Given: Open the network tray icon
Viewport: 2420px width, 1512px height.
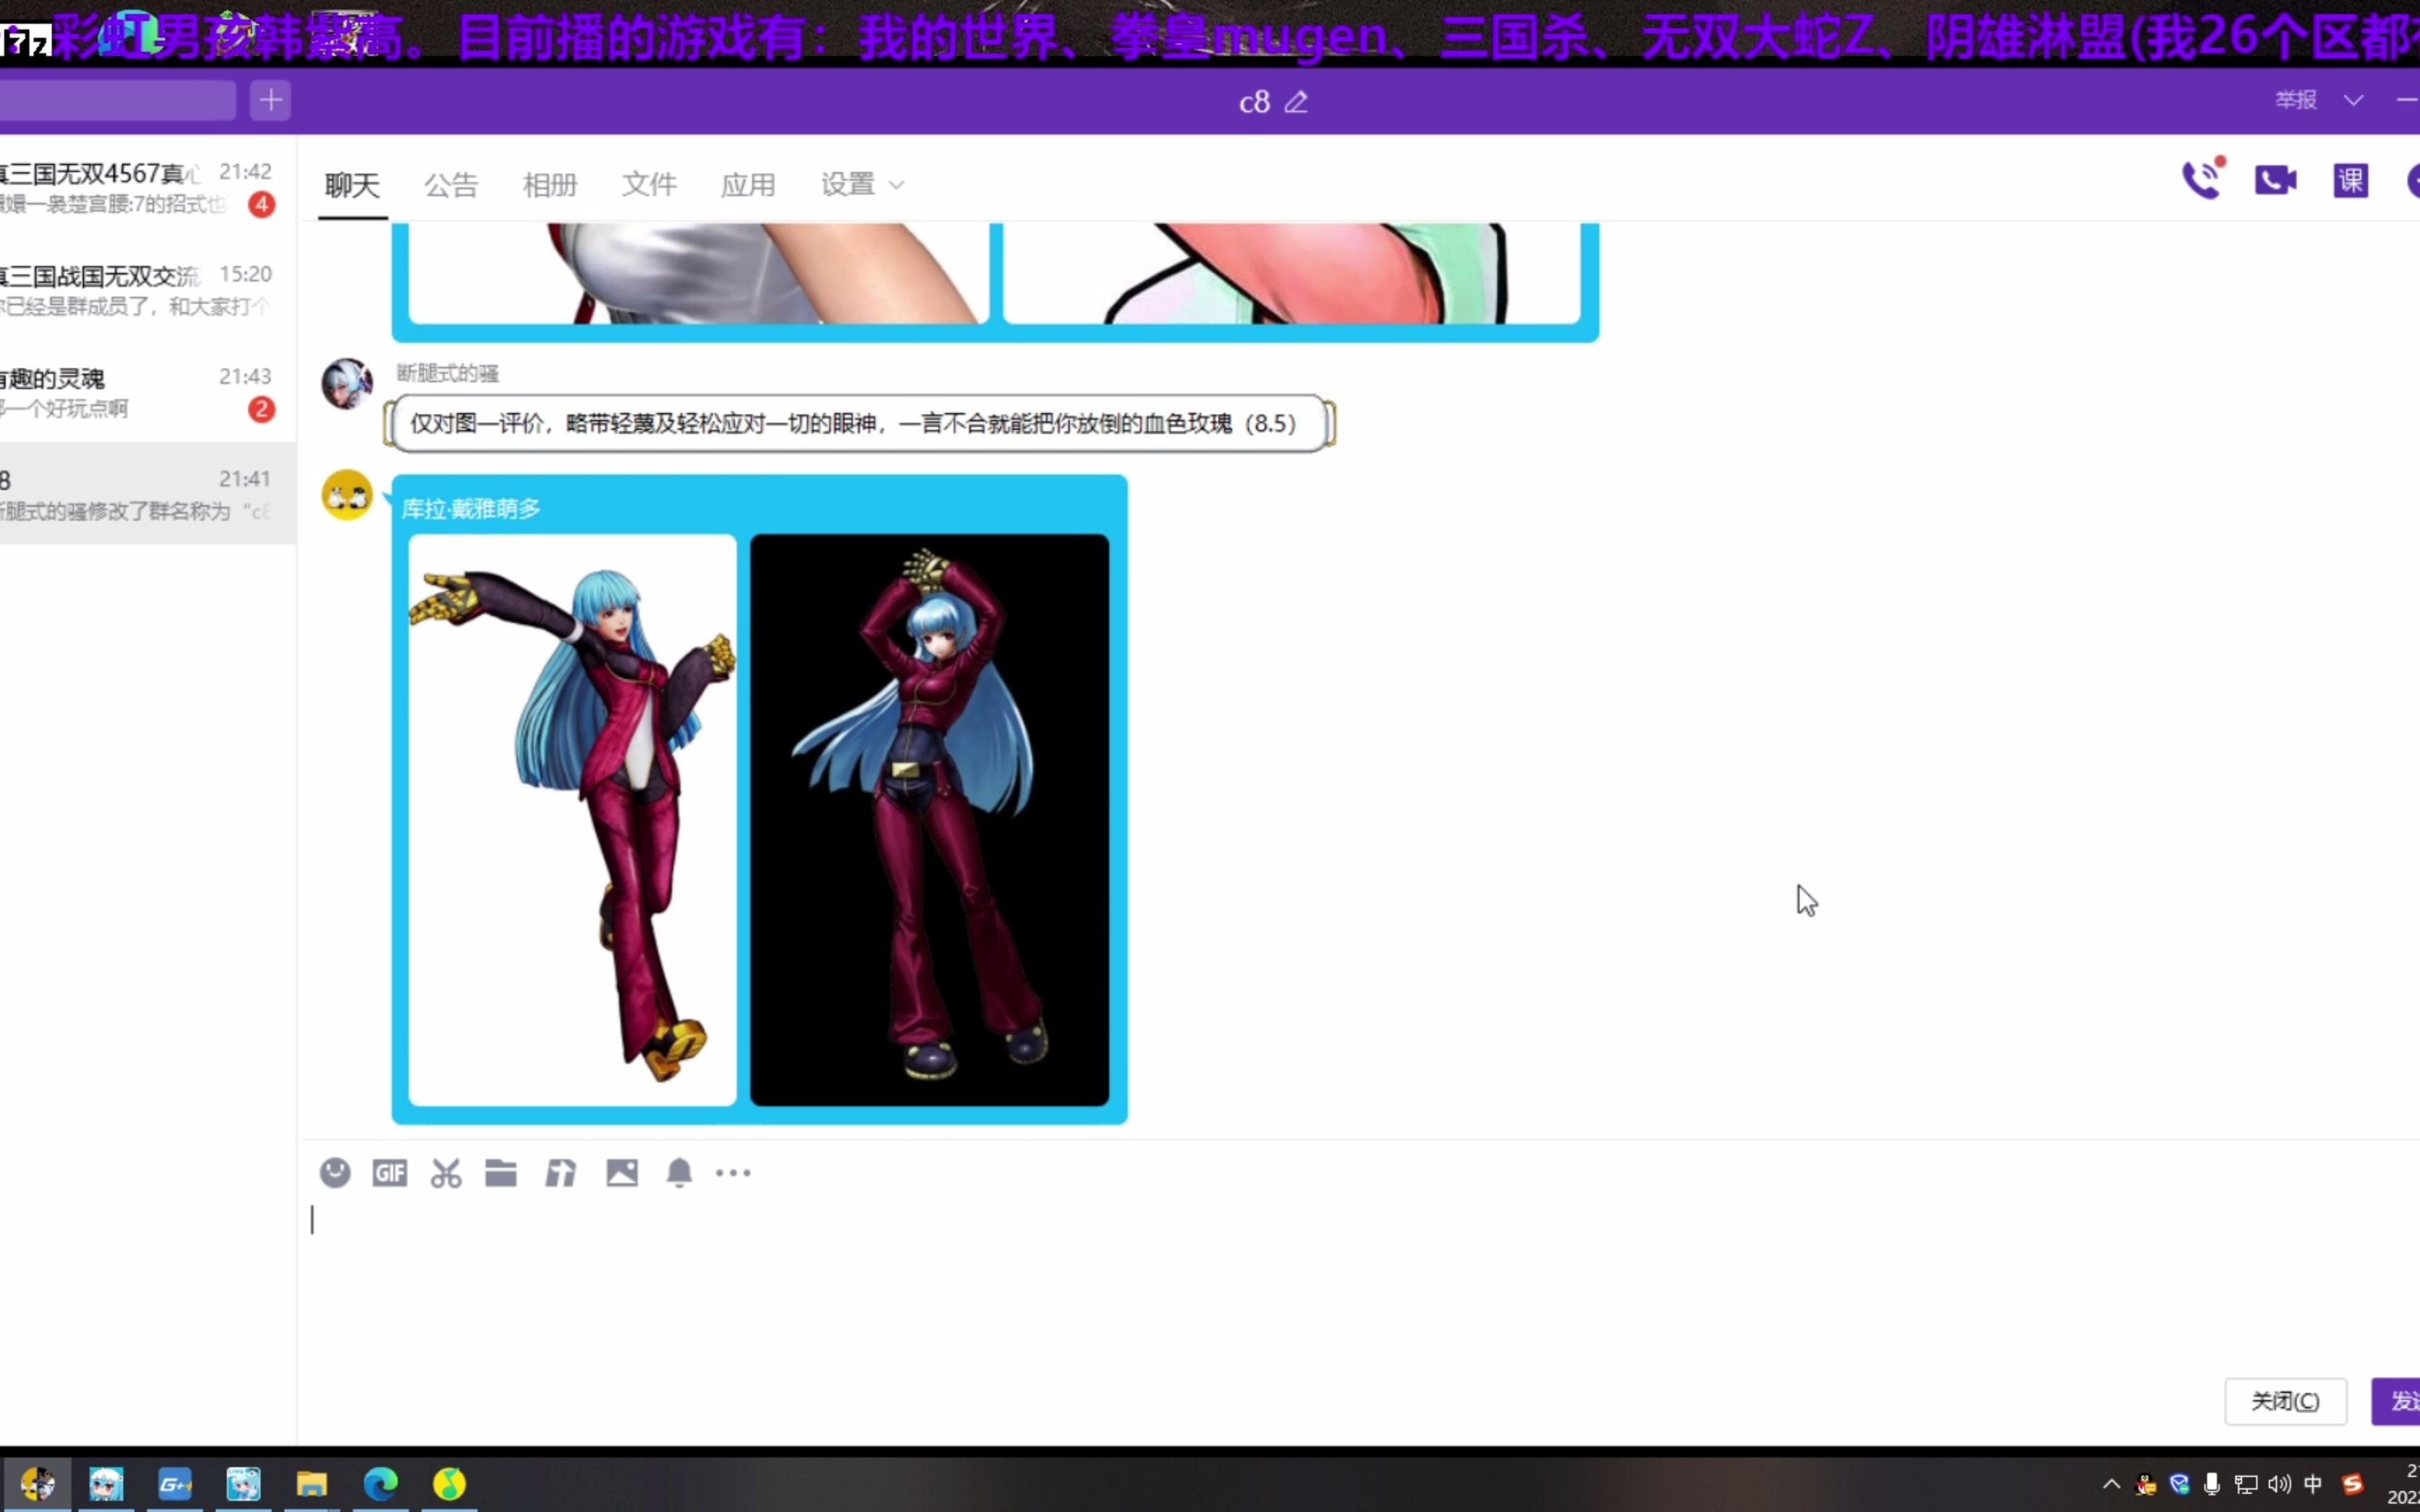Looking at the screenshot, I should pos(2246,1484).
